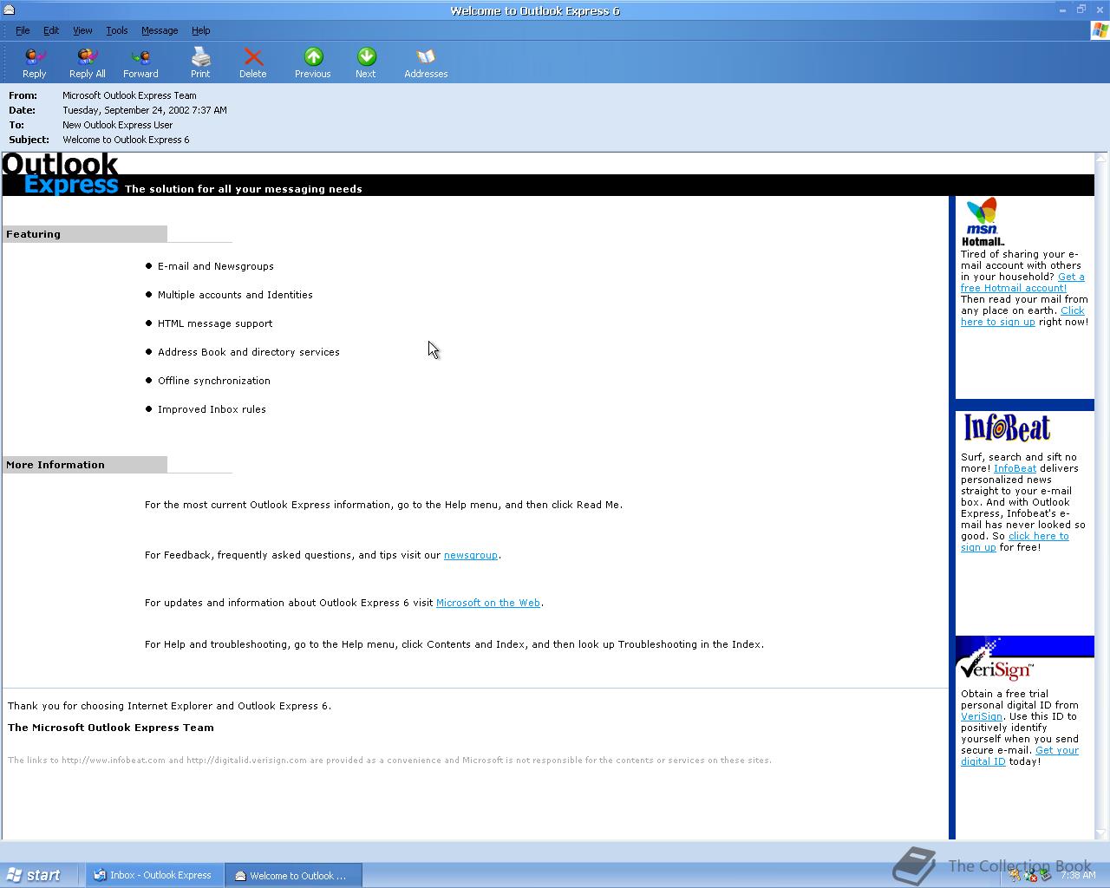
Task: Delete the message using the red X icon
Action: tap(253, 63)
